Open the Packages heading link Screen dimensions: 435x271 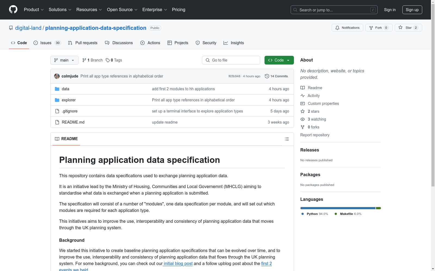[310, 175]
